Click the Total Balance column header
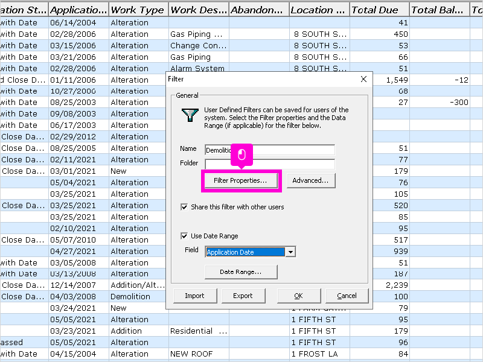 click(x=440, y=10)
